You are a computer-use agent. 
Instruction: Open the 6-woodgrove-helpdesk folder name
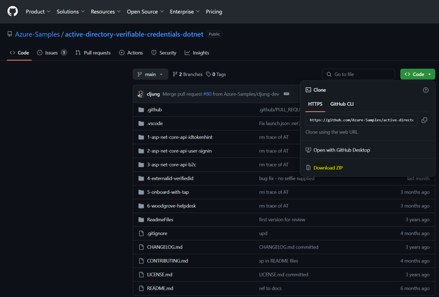171,206
